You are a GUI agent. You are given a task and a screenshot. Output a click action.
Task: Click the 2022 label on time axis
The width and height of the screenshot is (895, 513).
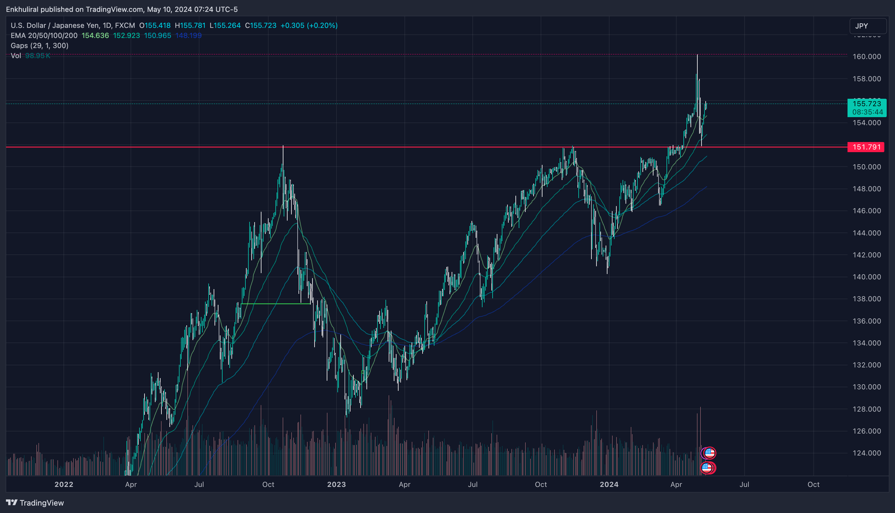64,485
